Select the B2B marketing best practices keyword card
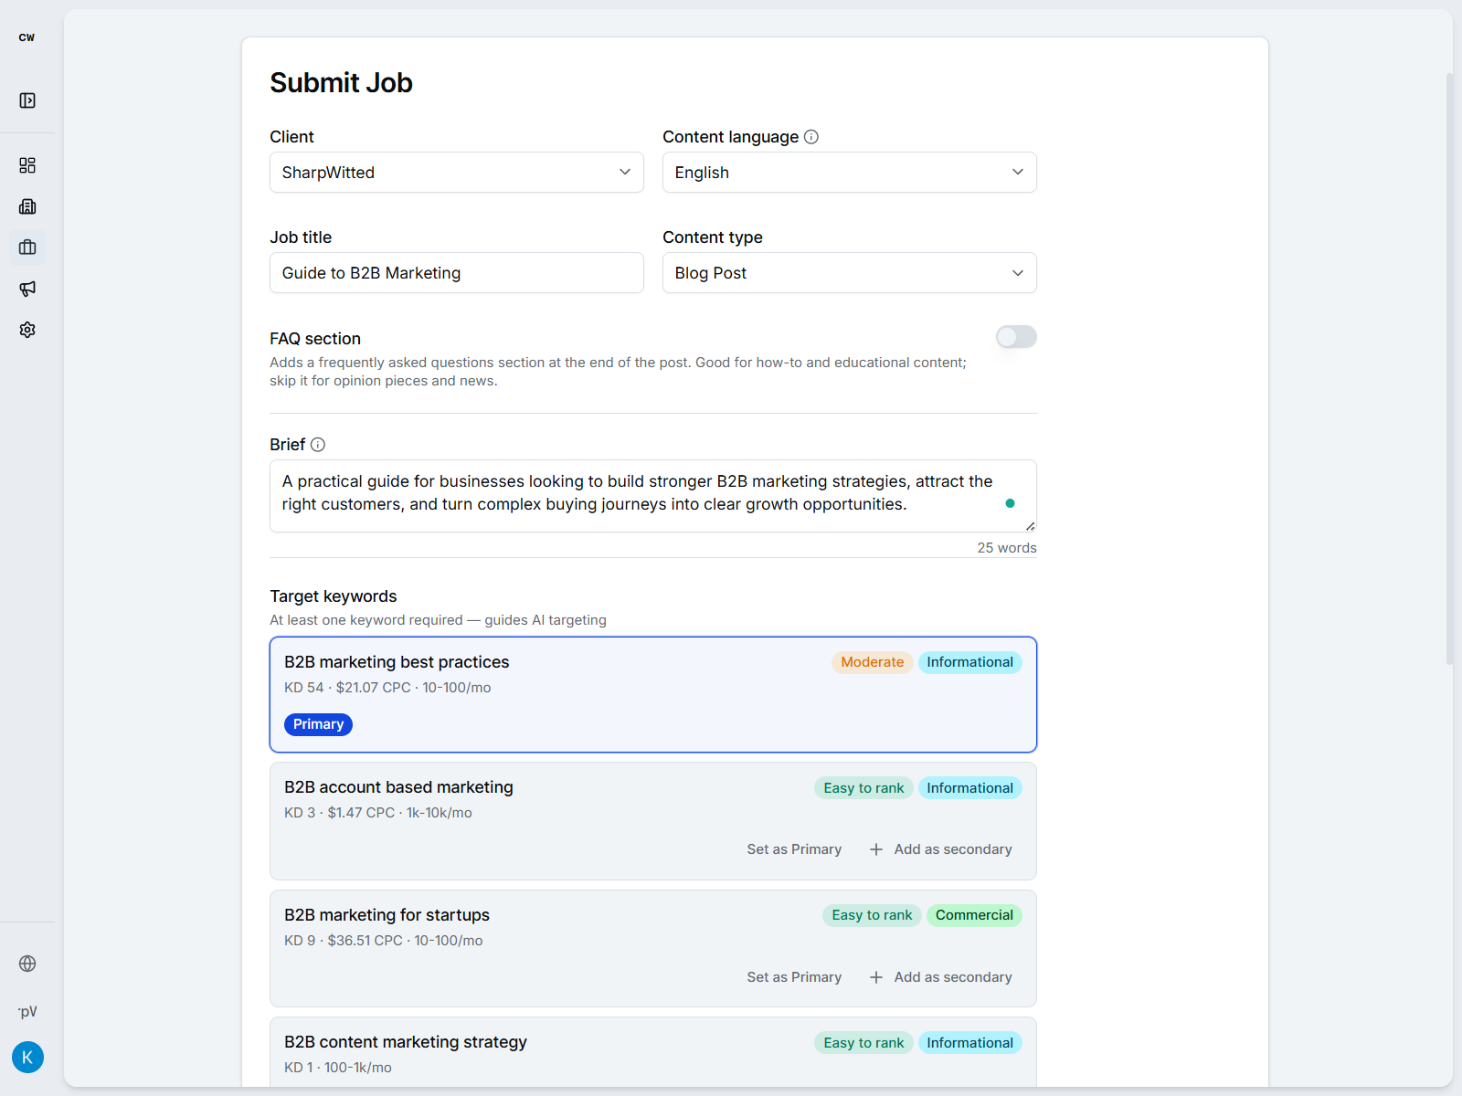Viewport: 1462px width, 1096px height. pyautogui.click(x=653, y=695)
